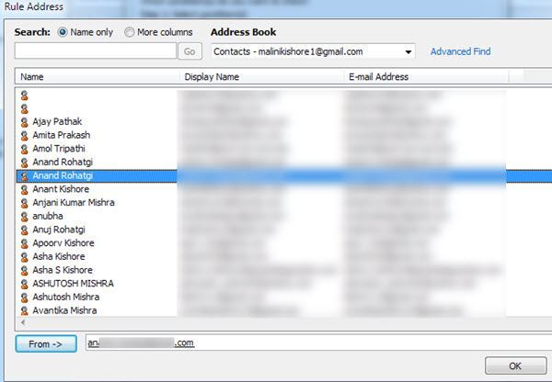The height and width of the screenshot is (382, 552).
Task: Open the Advanced Find link
Action: [461, 51]
